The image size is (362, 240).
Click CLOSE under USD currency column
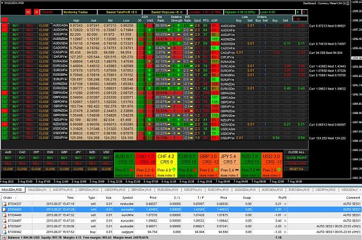[x=106, y=169]
